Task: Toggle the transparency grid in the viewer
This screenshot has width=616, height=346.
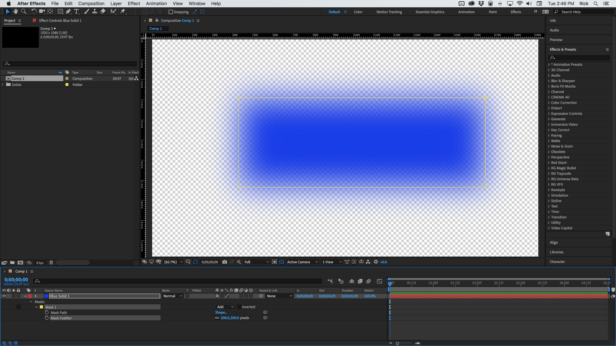Action: click(x=281, y=262)
